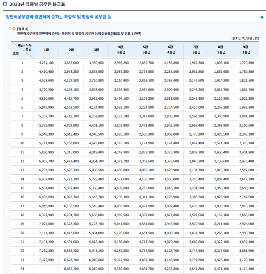This screenshot has height=274, width=266.
Task: Click the value 3,978,300 in row 2
Action: 71,72
